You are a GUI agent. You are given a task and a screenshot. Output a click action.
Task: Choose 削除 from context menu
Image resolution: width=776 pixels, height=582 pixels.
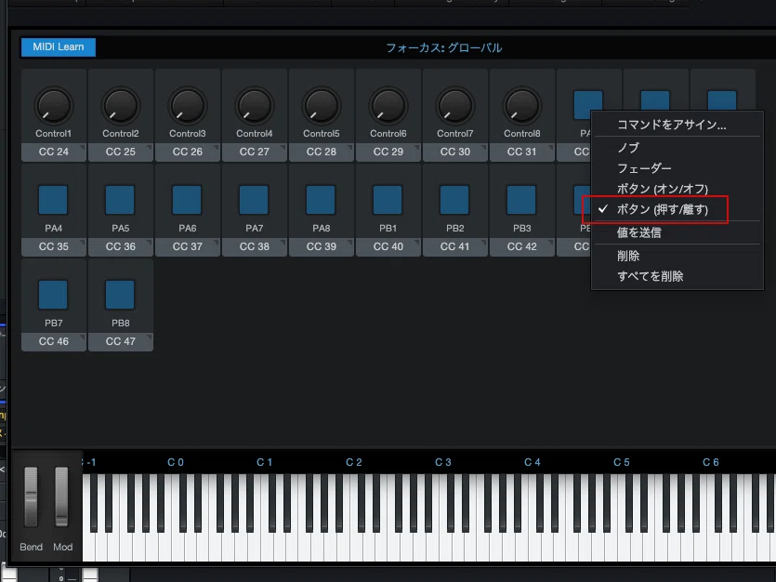point(677,256)
